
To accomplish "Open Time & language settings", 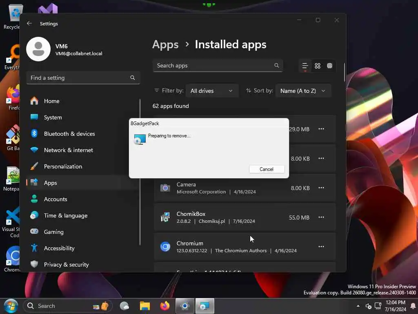I will coord(82,215).
